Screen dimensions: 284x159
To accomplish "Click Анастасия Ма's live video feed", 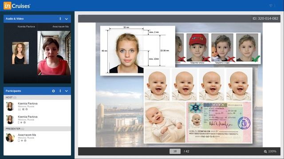I will (x=54, y=53).
